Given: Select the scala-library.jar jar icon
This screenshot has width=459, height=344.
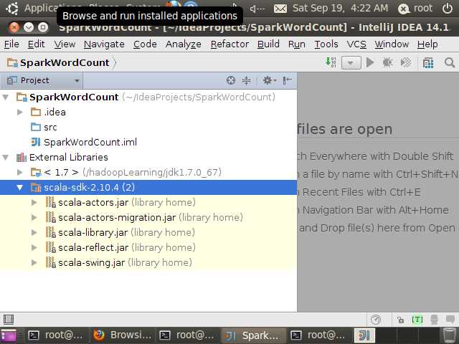Looking at the screenshot, I should coord(51,232).
